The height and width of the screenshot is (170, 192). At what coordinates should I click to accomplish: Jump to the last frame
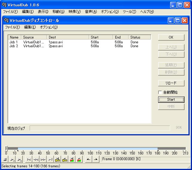tap(50, 159)
